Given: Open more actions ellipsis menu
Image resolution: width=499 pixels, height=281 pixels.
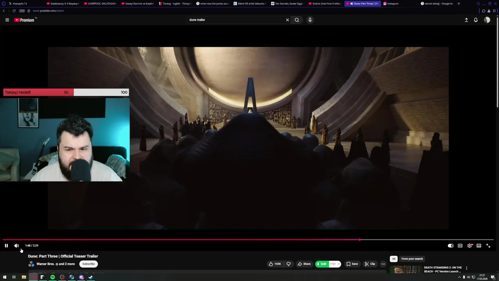Looking at the screenshot, I should click(x=383, y=264).
